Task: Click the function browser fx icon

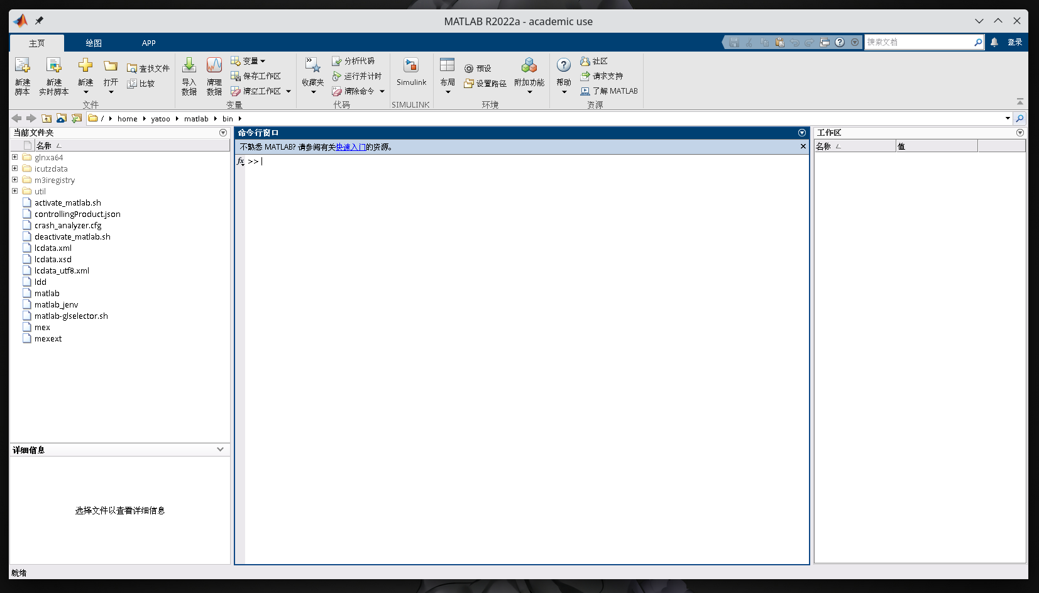Action: [241, 162]
